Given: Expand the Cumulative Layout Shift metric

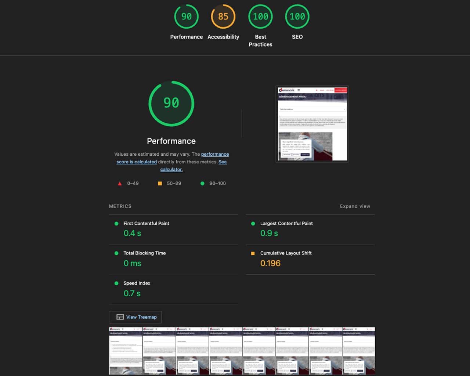Looking at the screenshot, I should [286, 253].
